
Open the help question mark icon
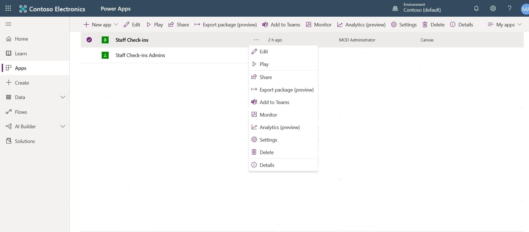point(510,8)
